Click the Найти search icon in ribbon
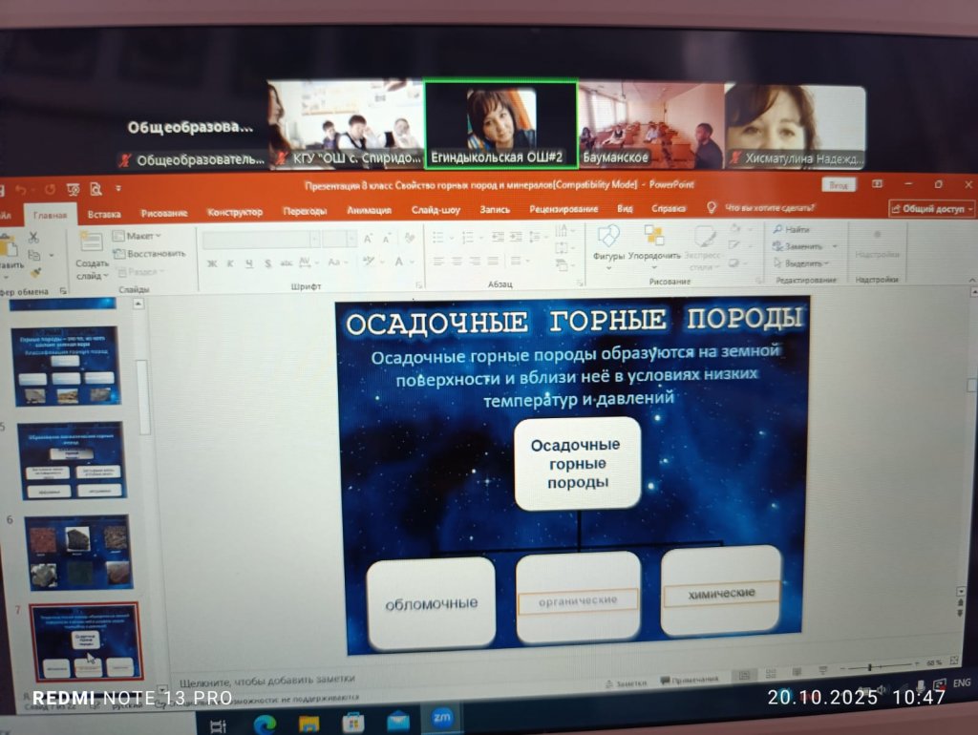This screenshot has height=735, width=978. [x=792, y=229]
